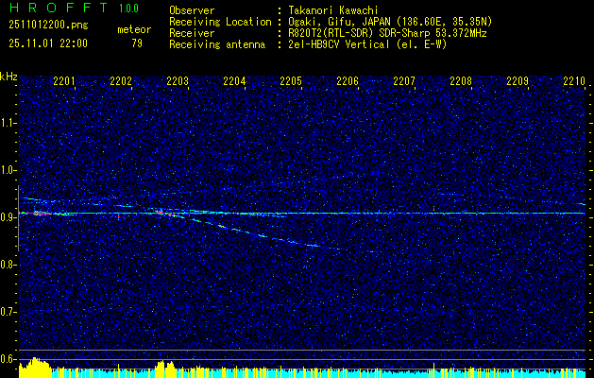Click the yellow power peak before 2203
The width and height of the screenshot is (594, 378).
(x=165, y=369)
